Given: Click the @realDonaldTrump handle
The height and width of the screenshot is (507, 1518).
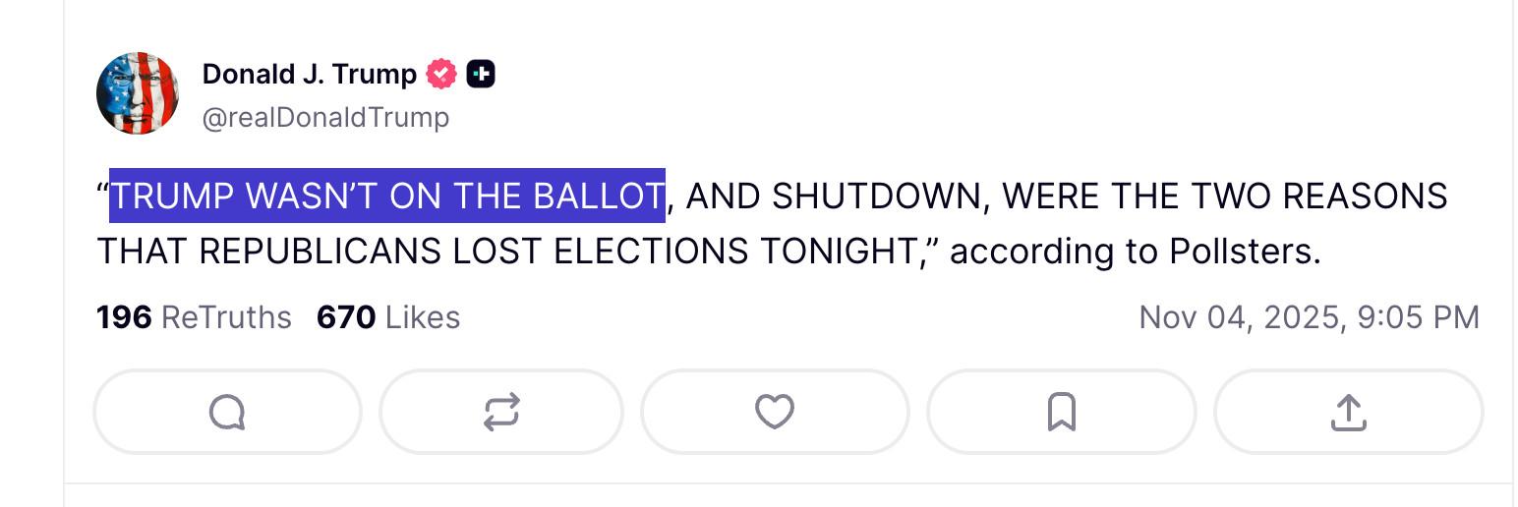Looking at the screenshot, I should coord(325,118).
